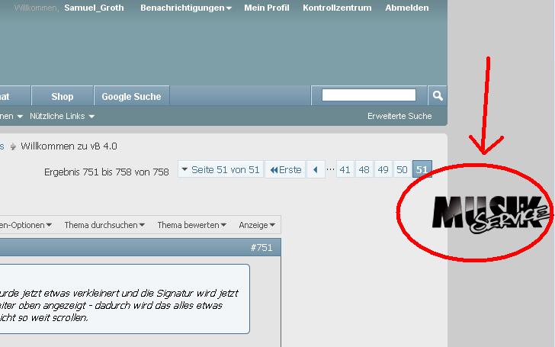Expand Thema bewerten menu

tap(191, 225)
